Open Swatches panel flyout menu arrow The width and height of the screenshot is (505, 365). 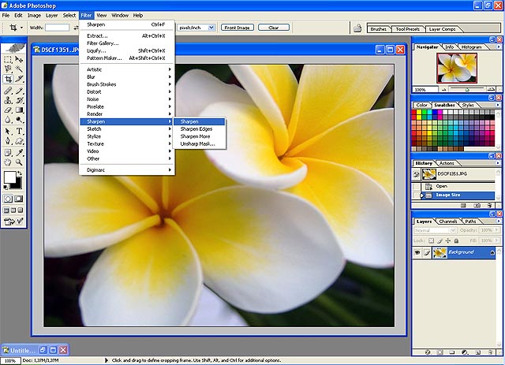click(x=498, y=105)
